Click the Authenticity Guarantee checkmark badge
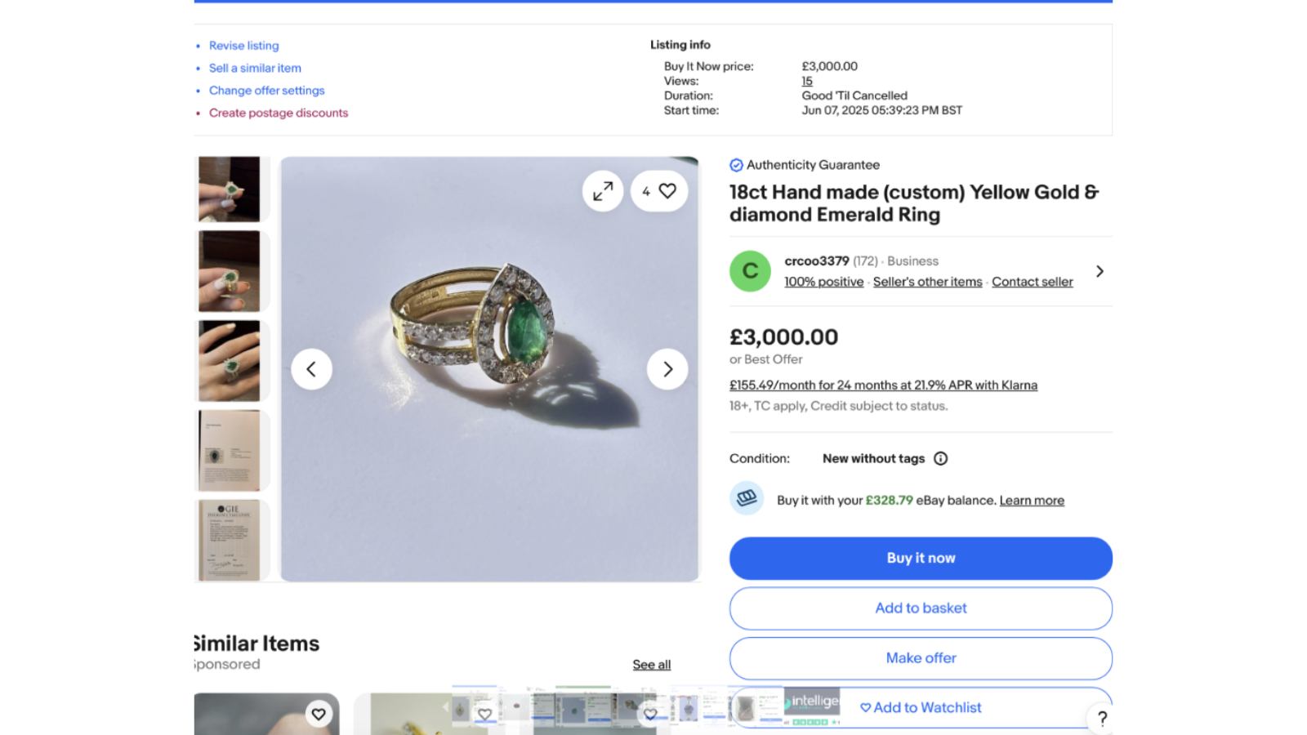 736,165
